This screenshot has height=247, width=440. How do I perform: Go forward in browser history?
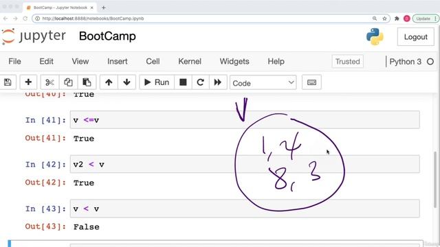point(15,19)
